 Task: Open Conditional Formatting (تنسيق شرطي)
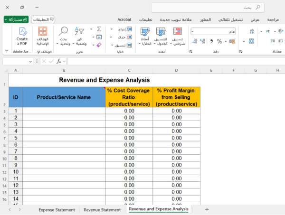(178, 32)
